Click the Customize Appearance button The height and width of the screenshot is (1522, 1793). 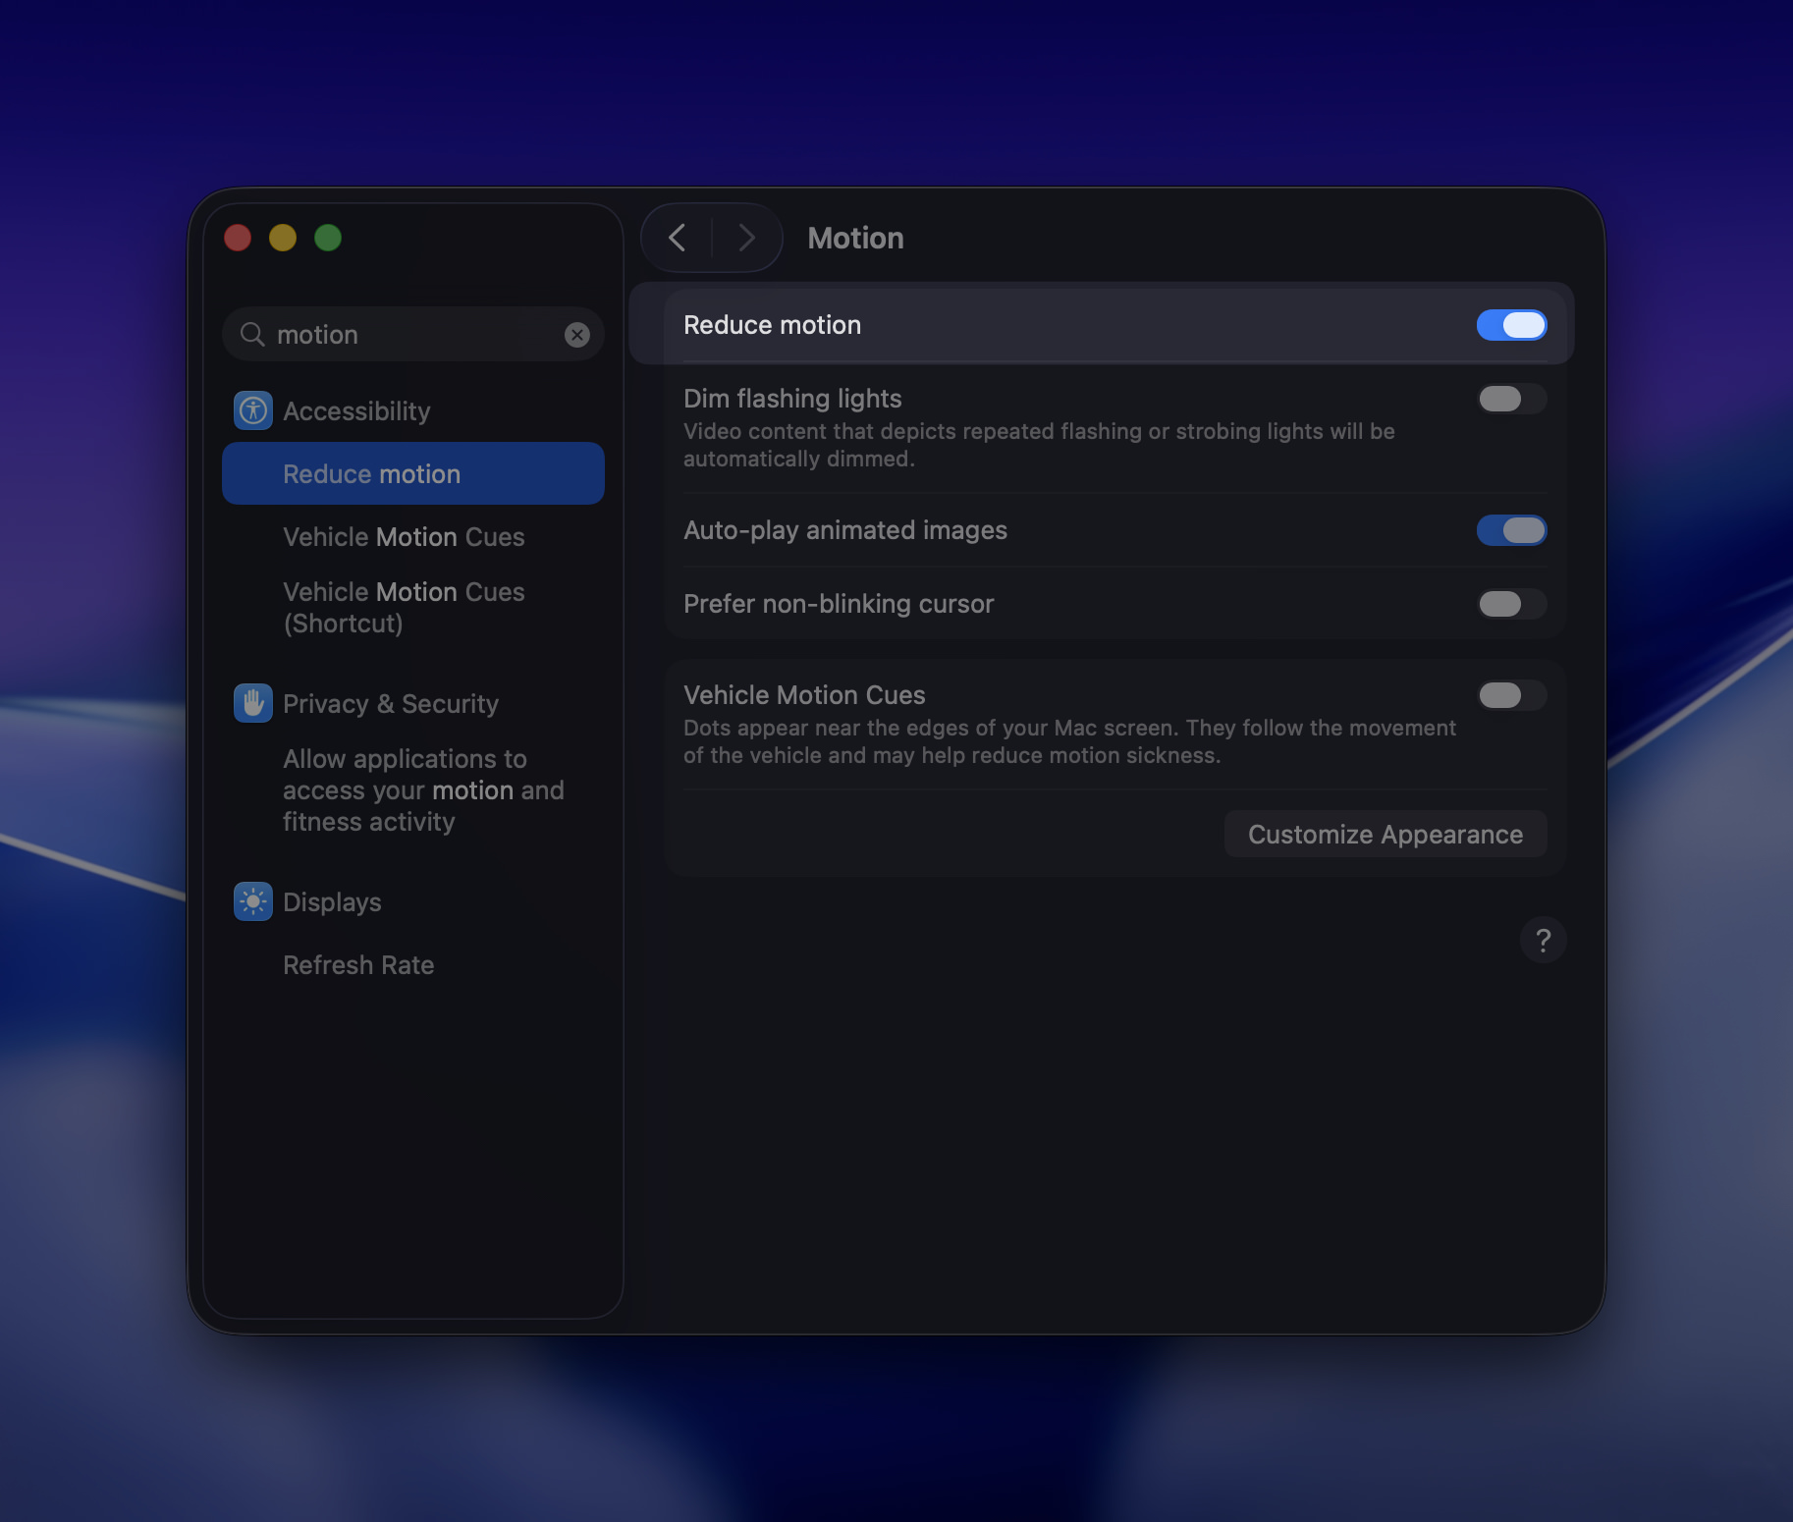coord(1385,835)
